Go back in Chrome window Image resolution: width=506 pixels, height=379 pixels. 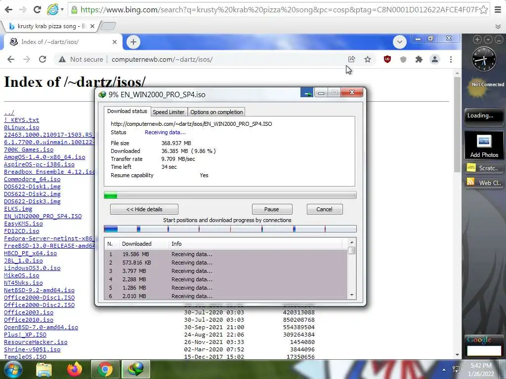11,59
